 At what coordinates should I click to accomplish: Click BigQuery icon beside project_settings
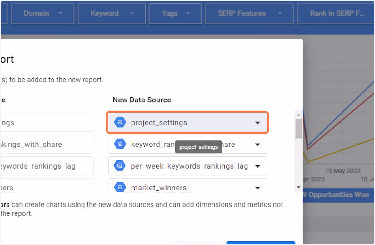pos(120,122)
